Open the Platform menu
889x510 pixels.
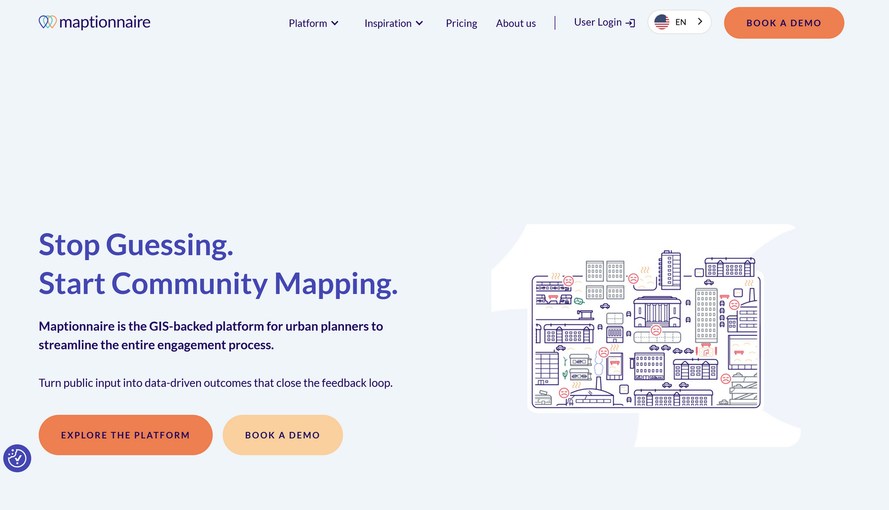pos(308,23)
